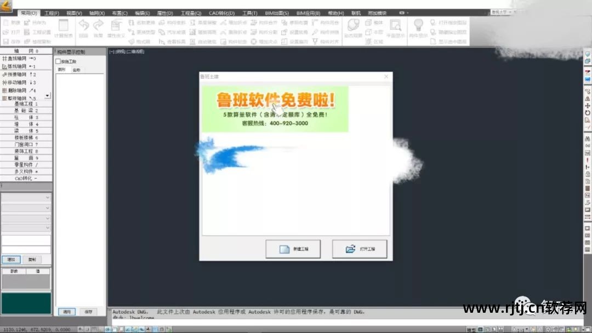The height and width of the screenshot is (333, 592).
Task: Click the 另存为 save-as icon
Action: pyautogui.click(x=27, y=22)
